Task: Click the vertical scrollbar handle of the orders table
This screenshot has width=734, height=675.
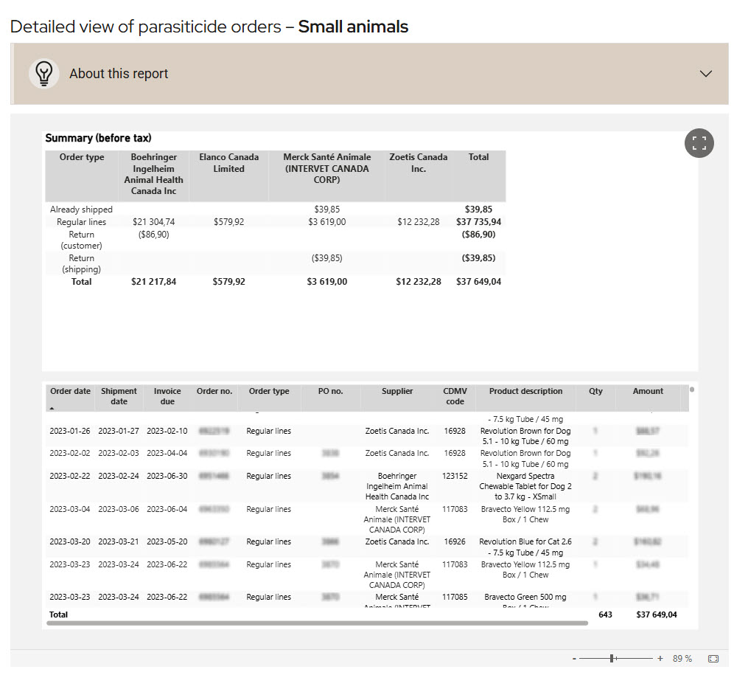Action: tap(692, 389)
